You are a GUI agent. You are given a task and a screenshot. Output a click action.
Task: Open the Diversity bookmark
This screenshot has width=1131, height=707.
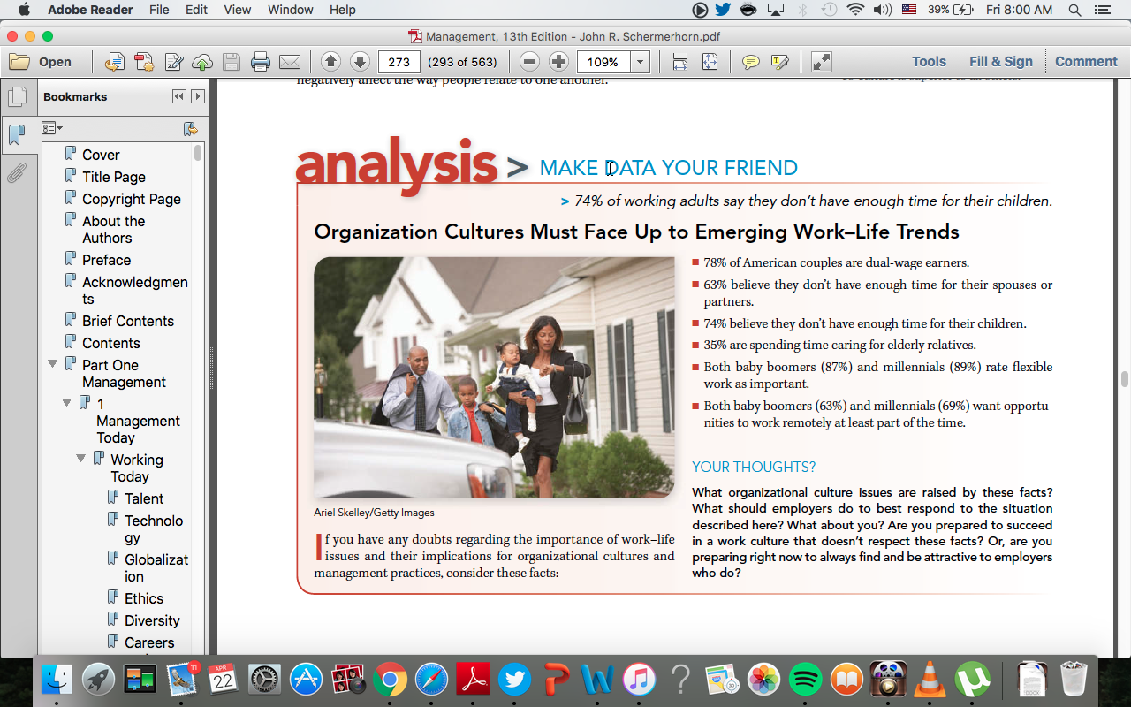pyautogui.click(x=152, y=620)
